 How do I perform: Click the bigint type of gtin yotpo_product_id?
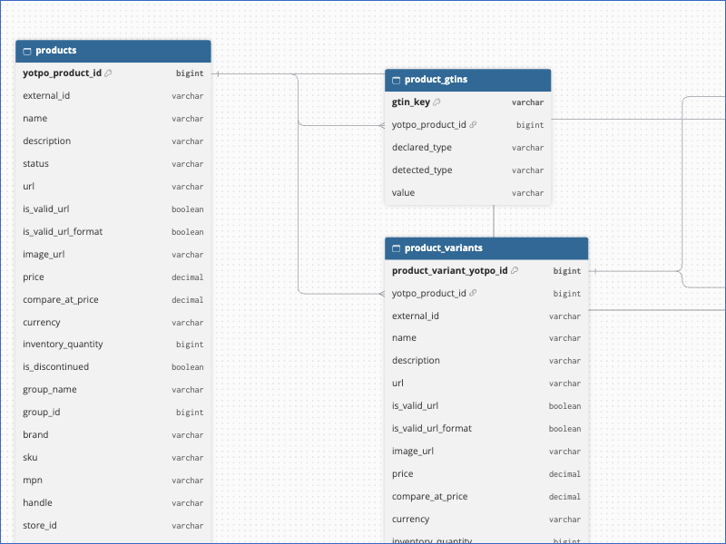530,125
